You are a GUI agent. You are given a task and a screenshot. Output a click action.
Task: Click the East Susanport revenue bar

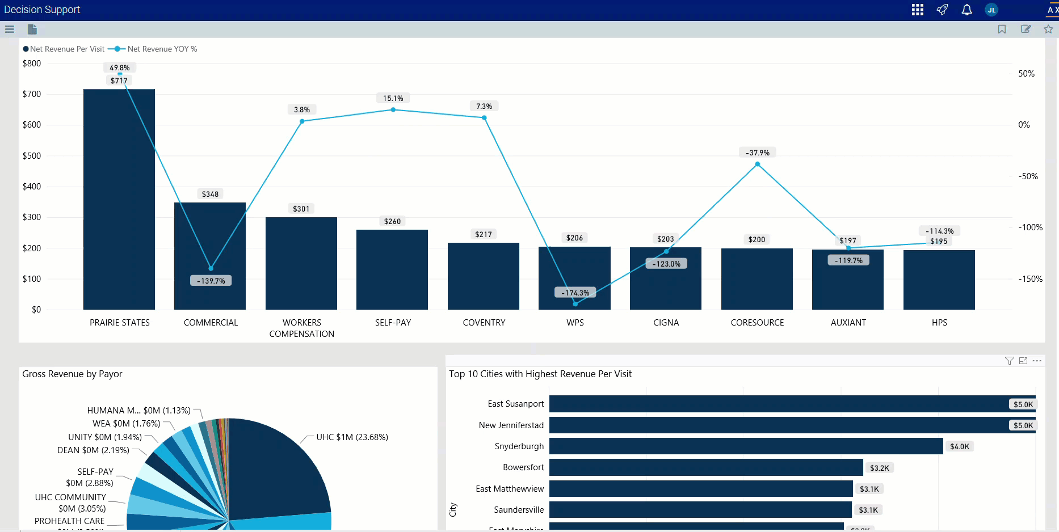click(778, 404)
